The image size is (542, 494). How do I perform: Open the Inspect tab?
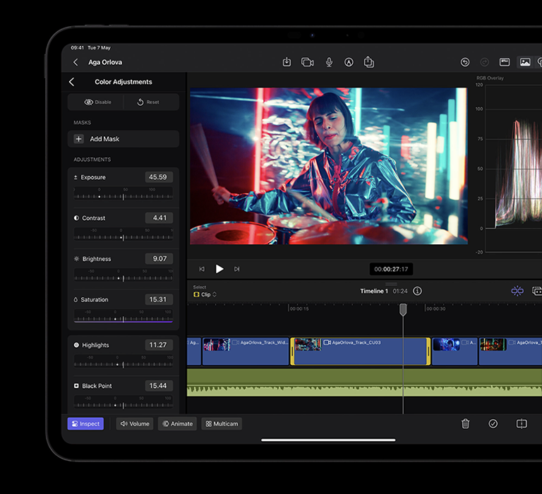pyautogui.click(x=85, y=424)
